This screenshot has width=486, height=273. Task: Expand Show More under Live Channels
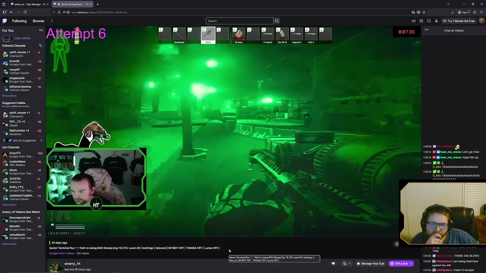click(x=9, y=205)
